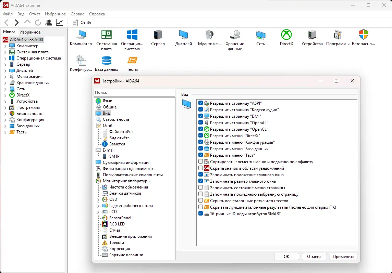Uncheck Запоминать положение главного окна
The width and height of the screenshot is (392, 273).
[x=200, y=174]
